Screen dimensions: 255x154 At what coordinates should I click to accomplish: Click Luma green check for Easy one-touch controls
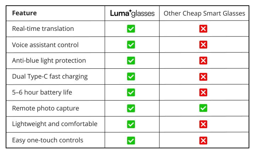tap(131, 140)
